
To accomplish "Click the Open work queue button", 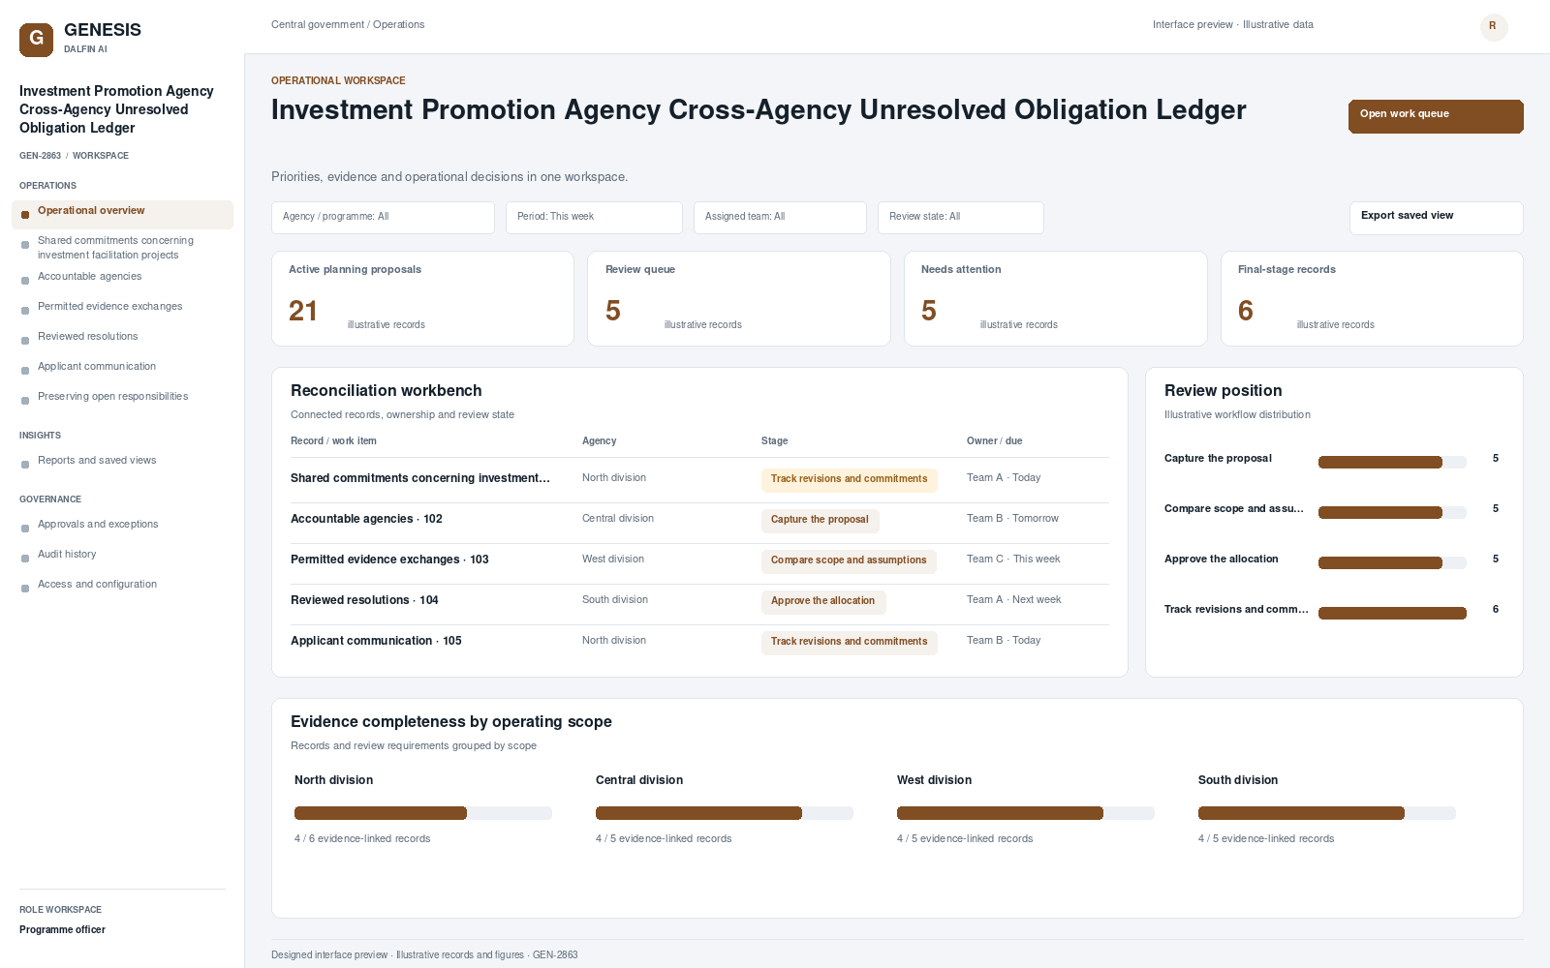I will (x=1436, y=116).
